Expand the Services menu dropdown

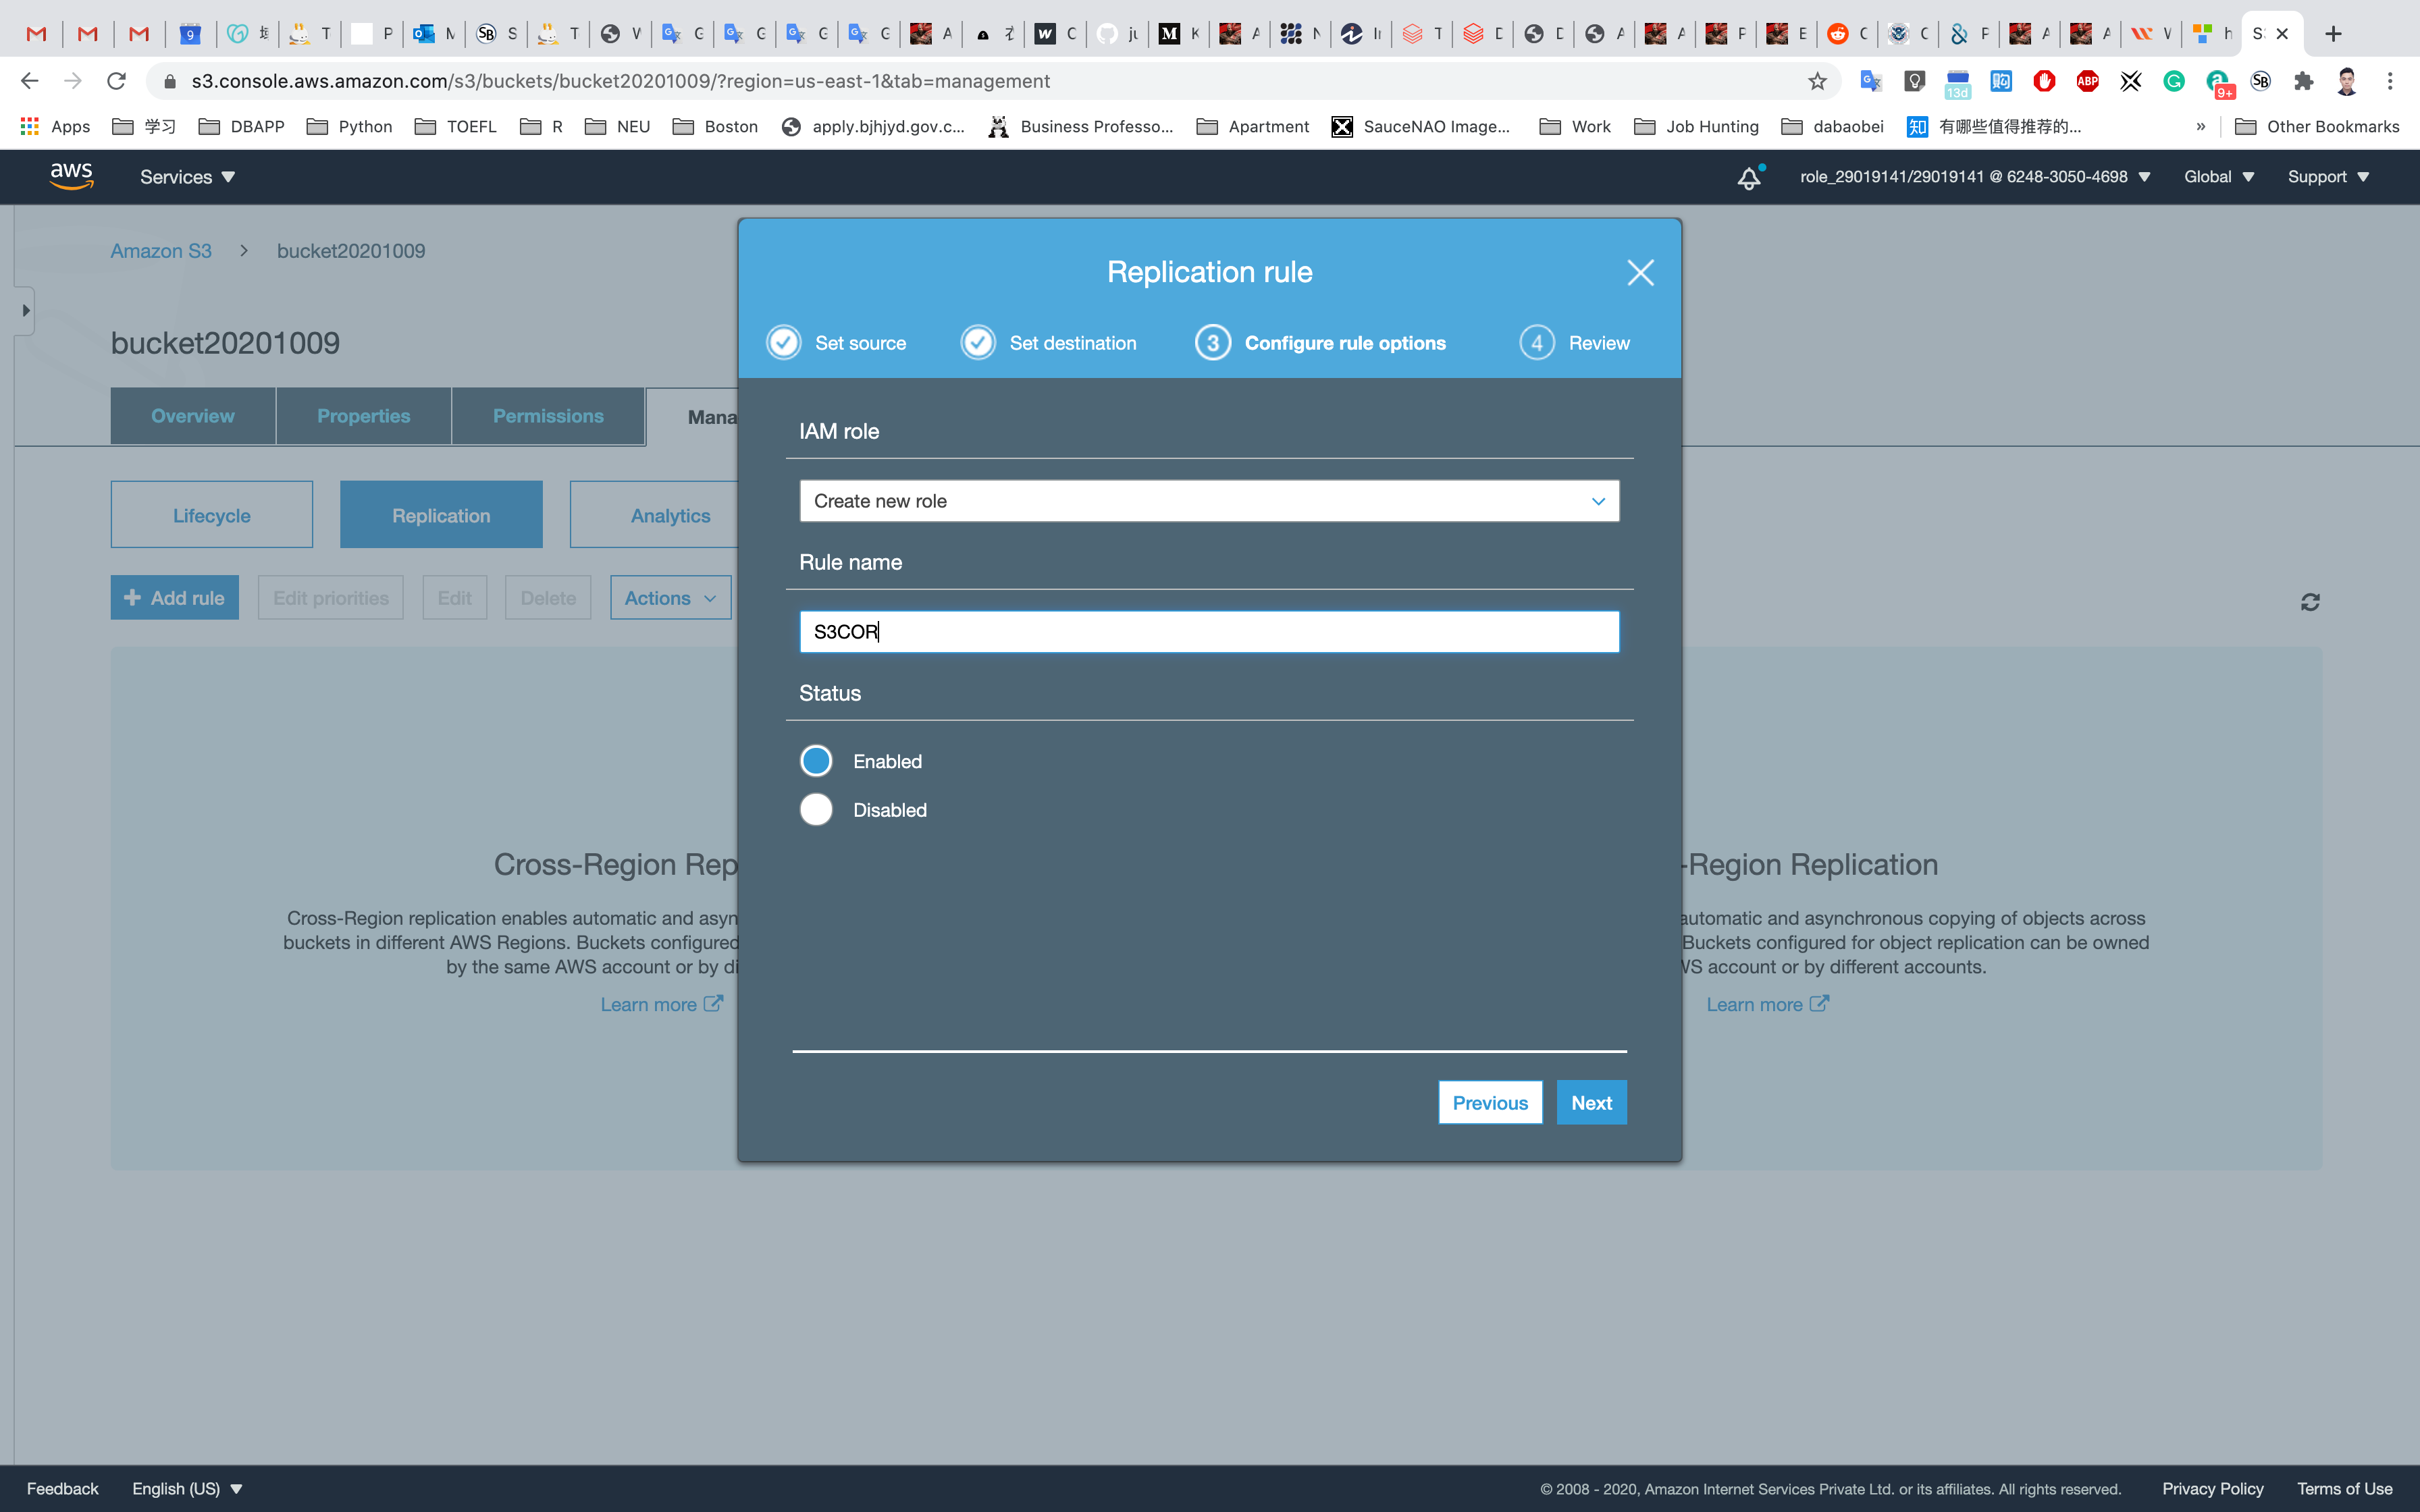187,177
